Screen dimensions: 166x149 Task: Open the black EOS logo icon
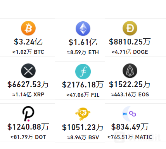[130, 71]
